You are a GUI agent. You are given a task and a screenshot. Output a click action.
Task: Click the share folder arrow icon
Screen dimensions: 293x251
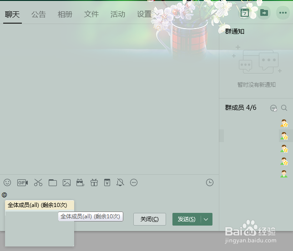coord(264,13)
